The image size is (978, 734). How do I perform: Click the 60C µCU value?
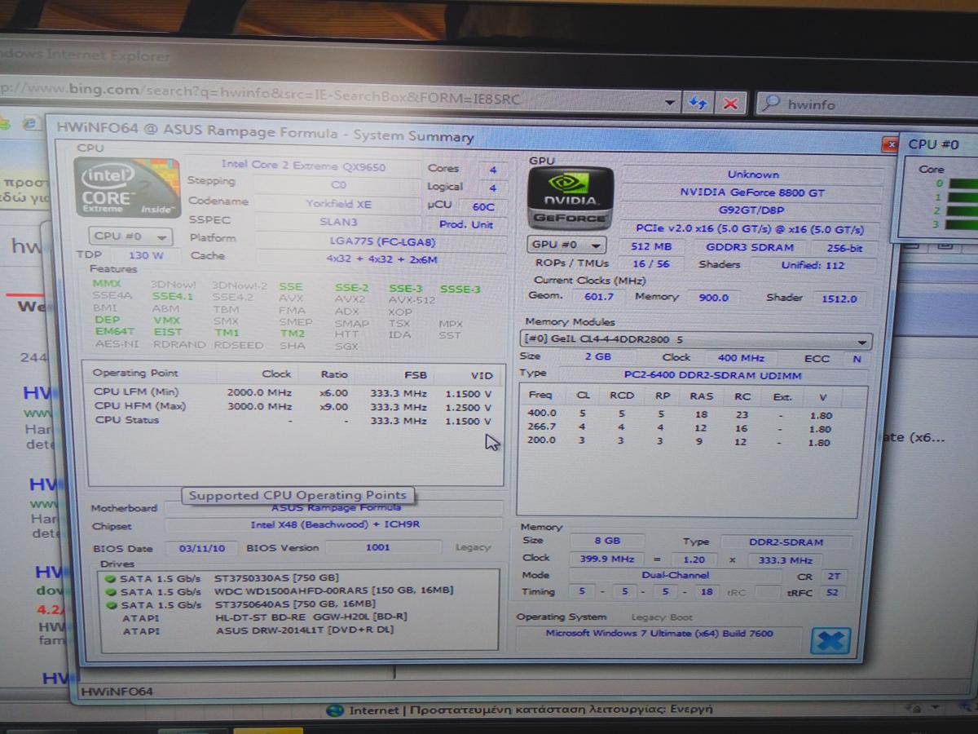[482, 206]
